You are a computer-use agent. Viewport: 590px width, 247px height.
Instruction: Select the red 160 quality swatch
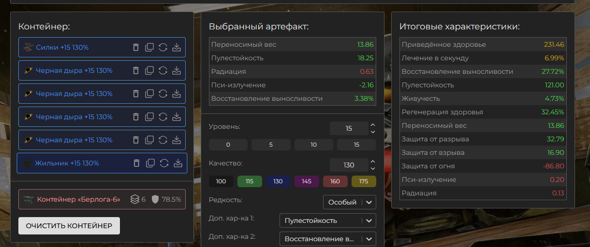[x=335, y=181]
